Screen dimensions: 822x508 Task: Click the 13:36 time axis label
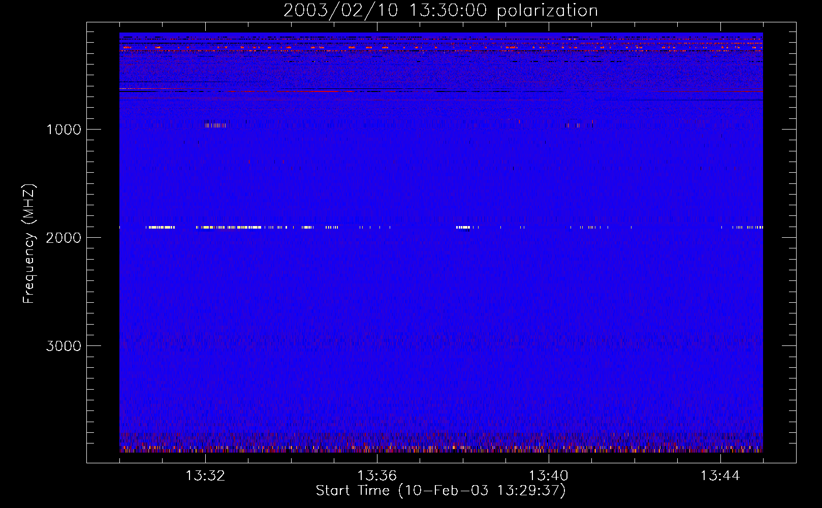coord(377,476)
